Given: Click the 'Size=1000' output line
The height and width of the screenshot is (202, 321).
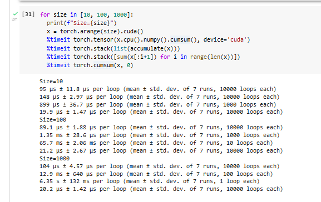Looking at the screenshot, I should [x=55, y=158].
